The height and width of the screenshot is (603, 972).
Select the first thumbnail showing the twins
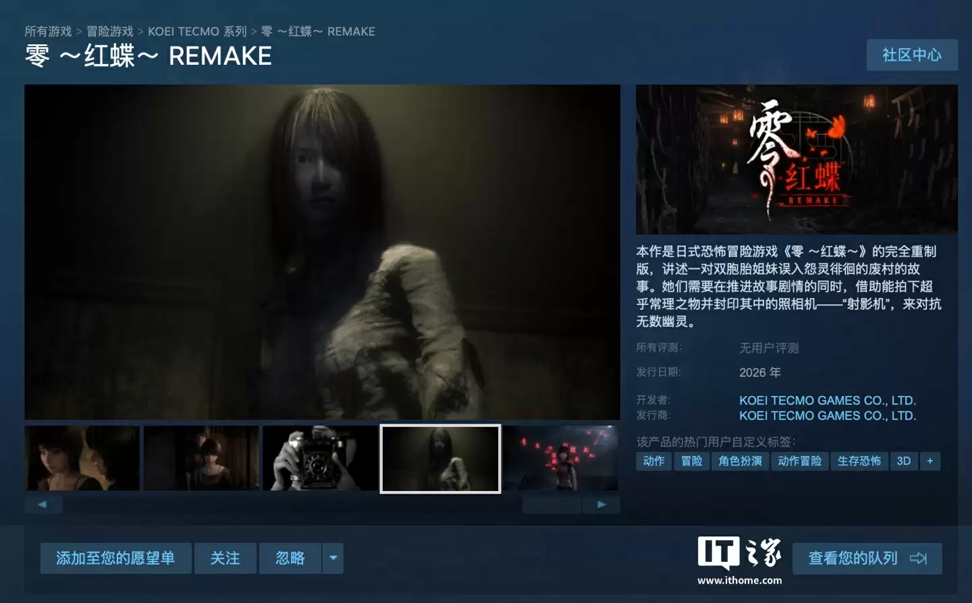pyautogui.click(x=82, y=458)
